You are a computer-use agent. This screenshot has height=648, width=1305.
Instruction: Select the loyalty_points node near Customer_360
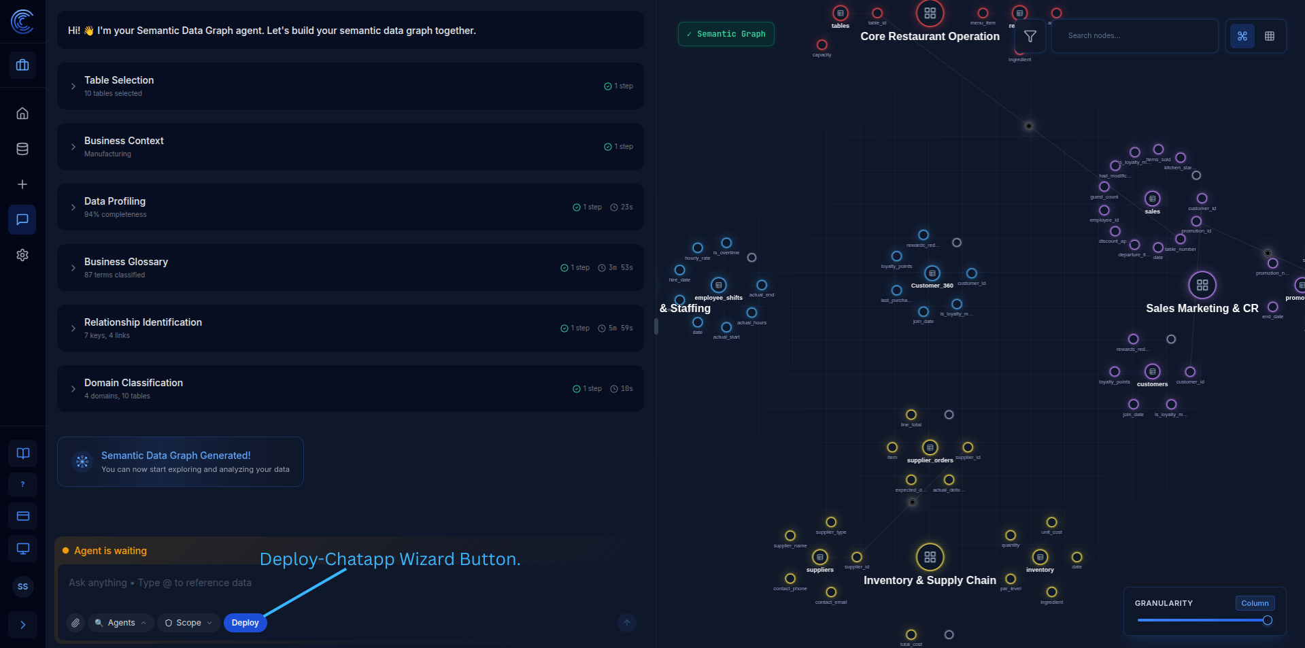click(897, 257)
